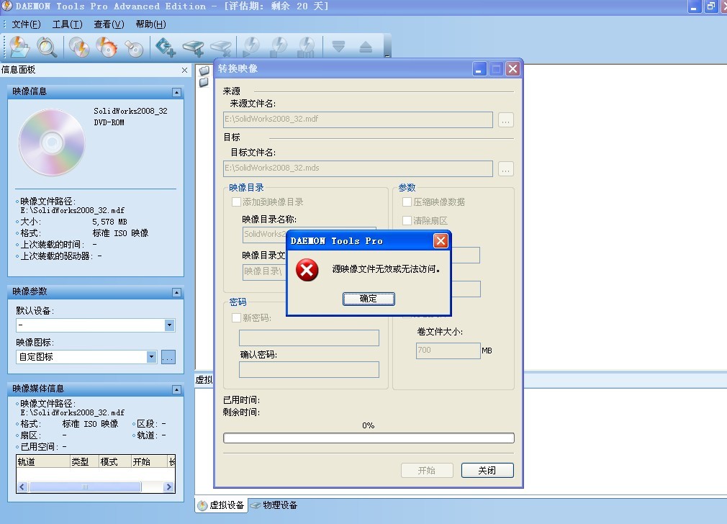Collapse the 映像信息 section

[x=176, y=92]
